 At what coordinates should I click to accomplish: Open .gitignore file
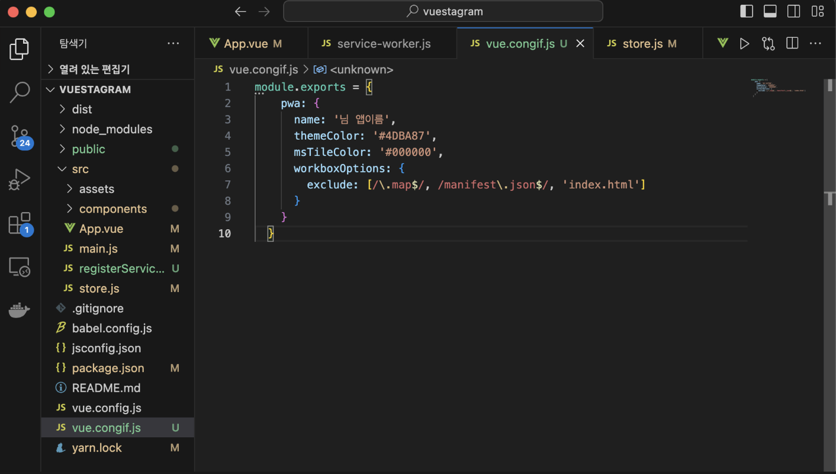pyautogui.click(x=118, y=308)
